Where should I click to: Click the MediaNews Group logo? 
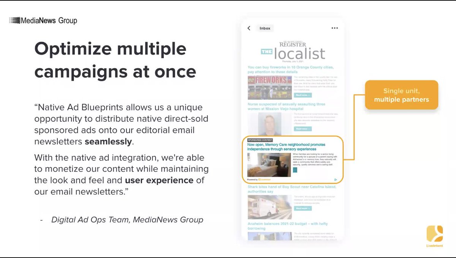[x=43, y=20]
